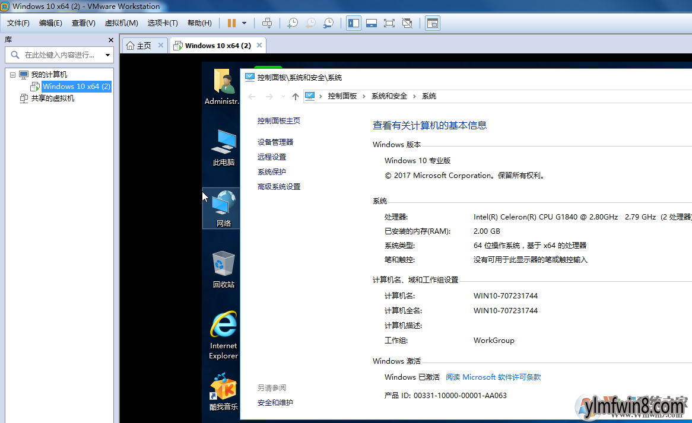Open the snapshot manager icon
This screenshot has width=692, height=423.
[328, 23]
